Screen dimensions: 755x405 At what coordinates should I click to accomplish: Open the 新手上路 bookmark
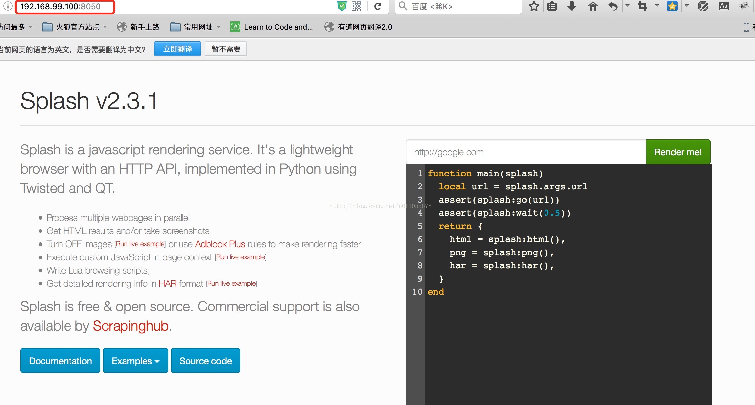tap(138, 27)
